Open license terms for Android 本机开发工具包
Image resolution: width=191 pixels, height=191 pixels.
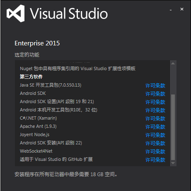point(155,110)
